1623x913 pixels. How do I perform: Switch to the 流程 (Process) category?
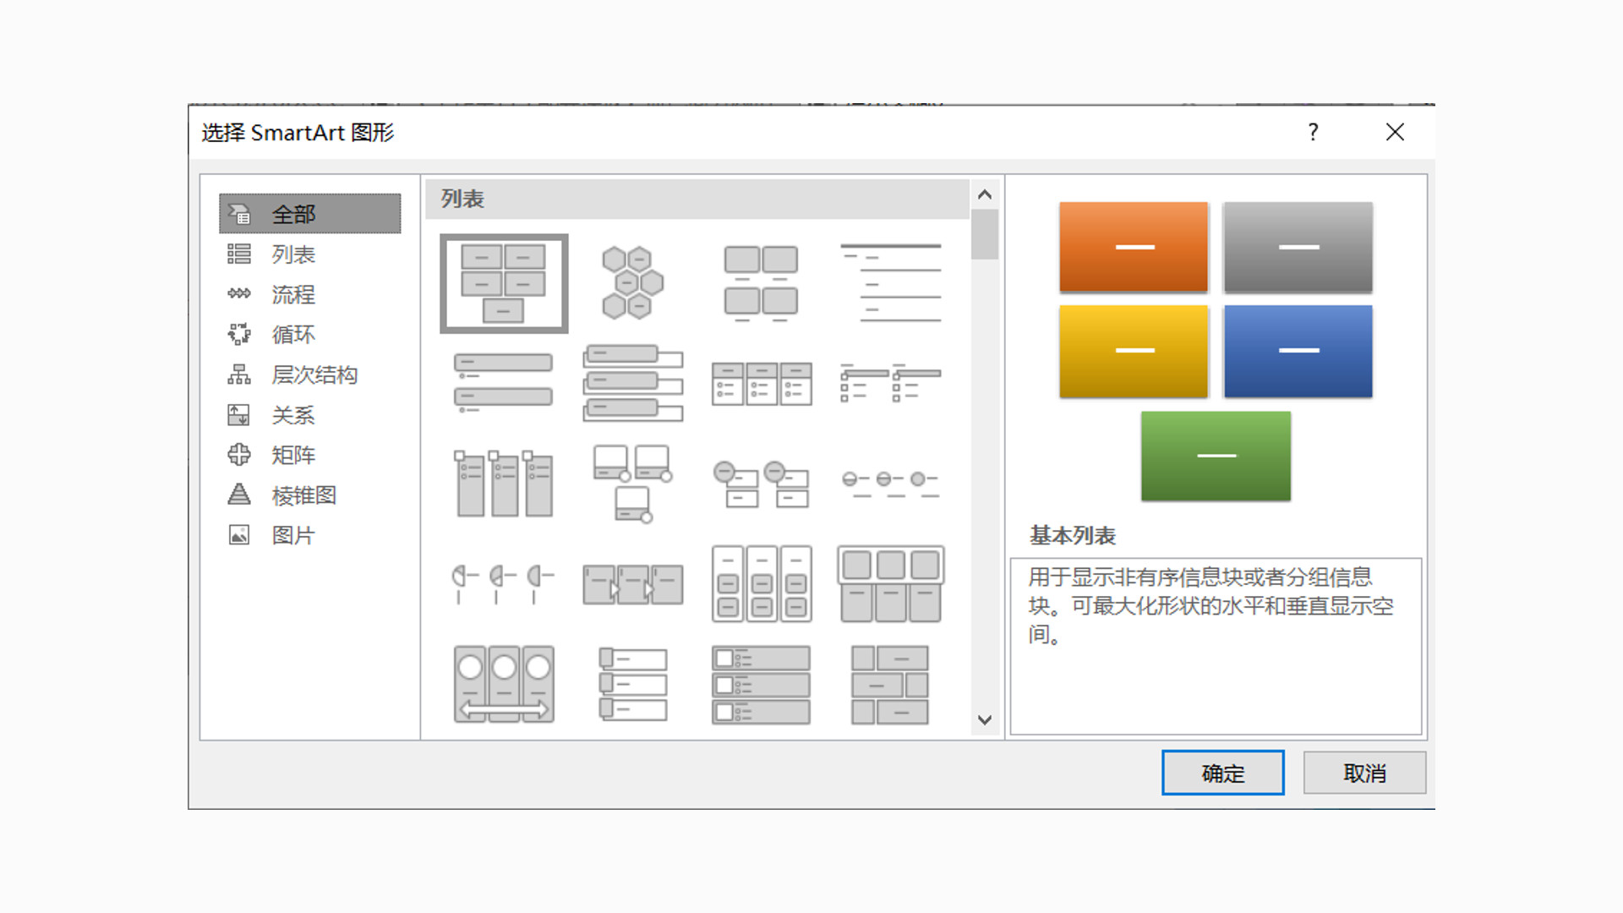[292, 294]
